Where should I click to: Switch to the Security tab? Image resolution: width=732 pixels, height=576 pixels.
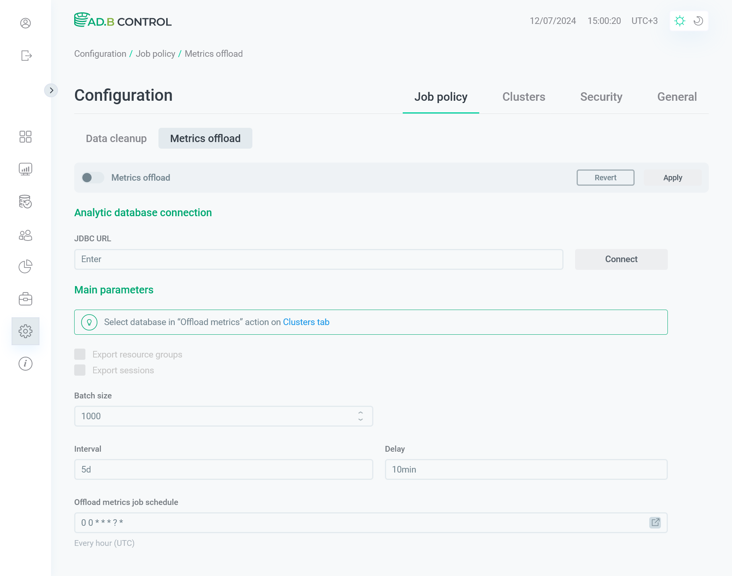point(601,97)
